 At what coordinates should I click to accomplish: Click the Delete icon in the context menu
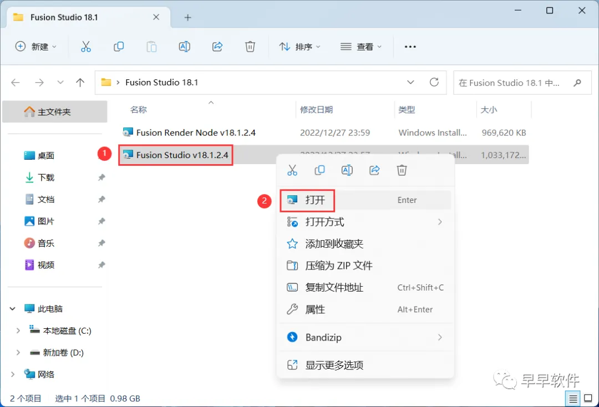[x=402, y=170]
